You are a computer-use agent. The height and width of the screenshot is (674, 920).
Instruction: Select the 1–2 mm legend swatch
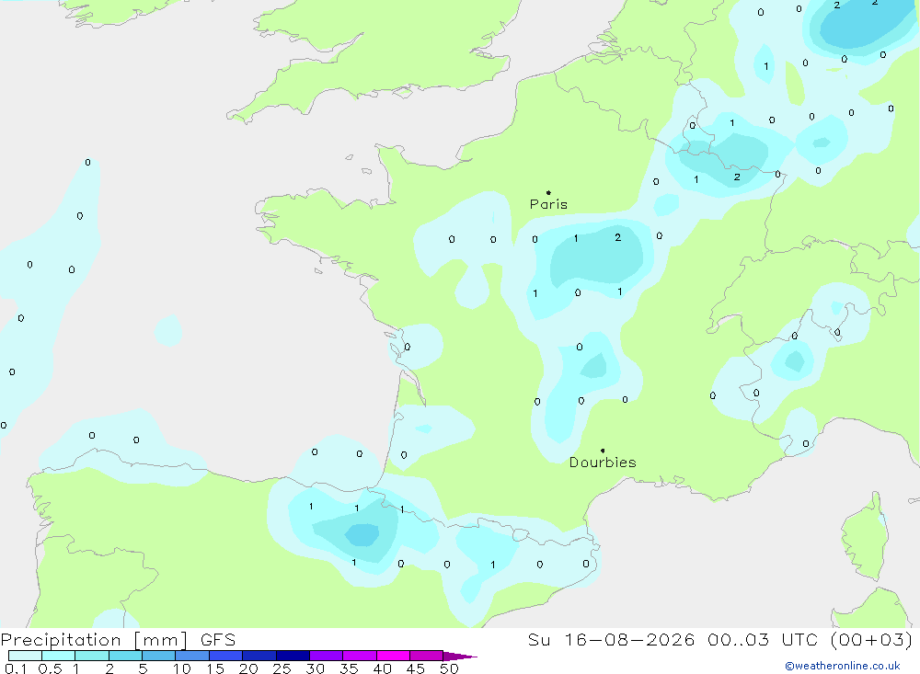tap(92, 656)
